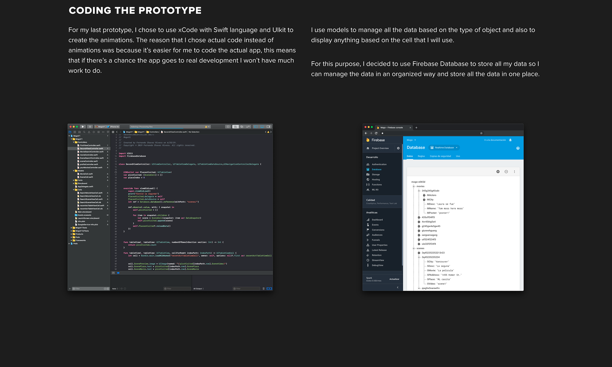Expand the MActors database node
The width and height of the screenshot is (612, 367).
pyautogui.click(x=424, y=195)
